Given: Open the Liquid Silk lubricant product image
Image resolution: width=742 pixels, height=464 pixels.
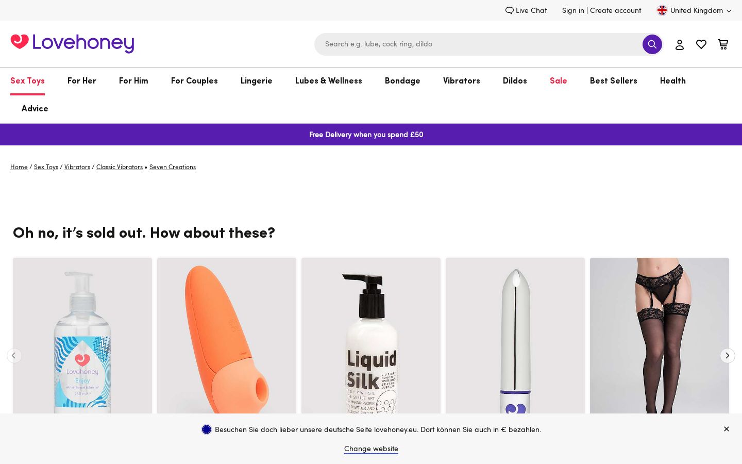Looking at the screenshot, I should [371, 336].
